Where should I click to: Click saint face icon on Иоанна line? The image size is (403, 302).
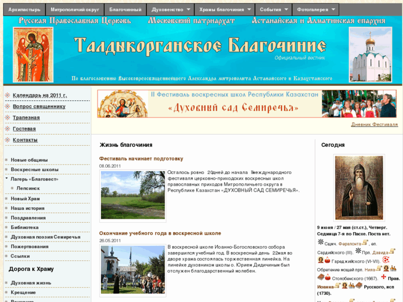tap(345, 285)
